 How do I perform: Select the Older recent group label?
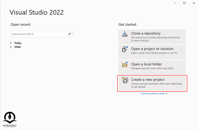18,47
